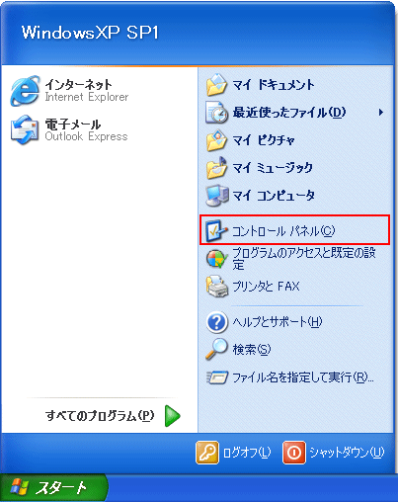Image resolution: width=398 pixels, height=502 pixels.
Task: Click the マイ ピクチャ folder icon
Action: pos(216,140)
